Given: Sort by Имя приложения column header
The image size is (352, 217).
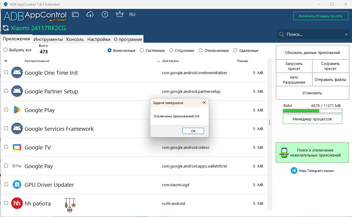Looking at the screenshot, I should coord(37,61).
